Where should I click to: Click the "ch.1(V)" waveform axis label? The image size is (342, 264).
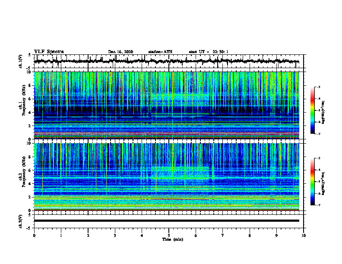(21, 61)
